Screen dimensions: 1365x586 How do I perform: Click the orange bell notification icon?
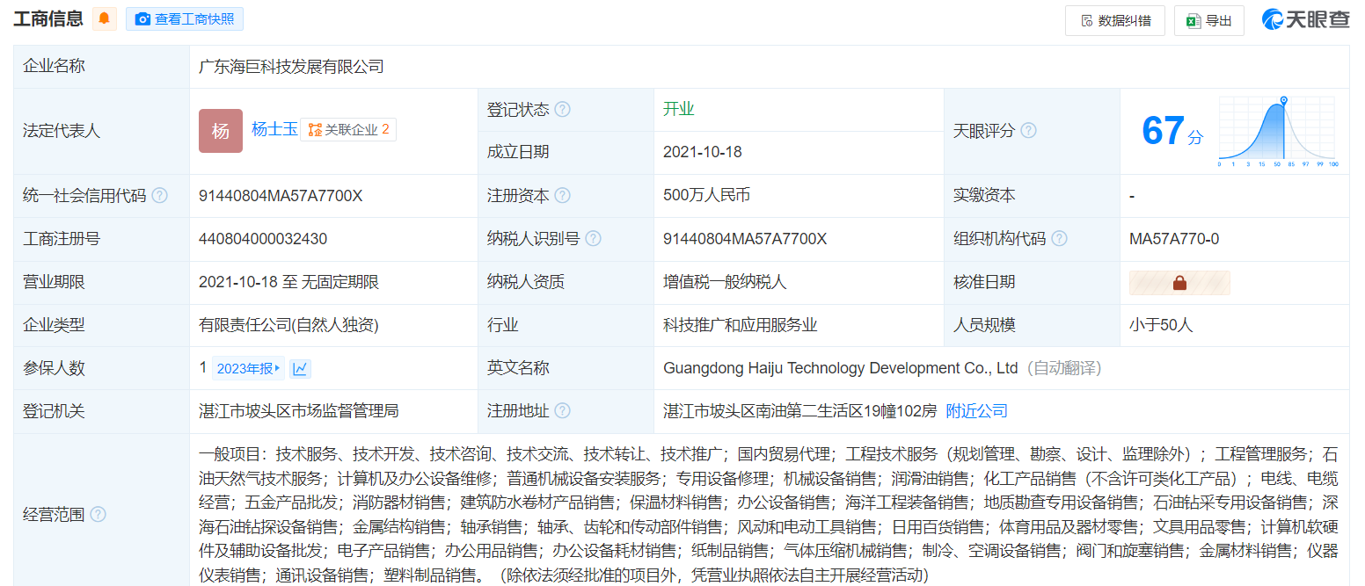tap(105, 18)
